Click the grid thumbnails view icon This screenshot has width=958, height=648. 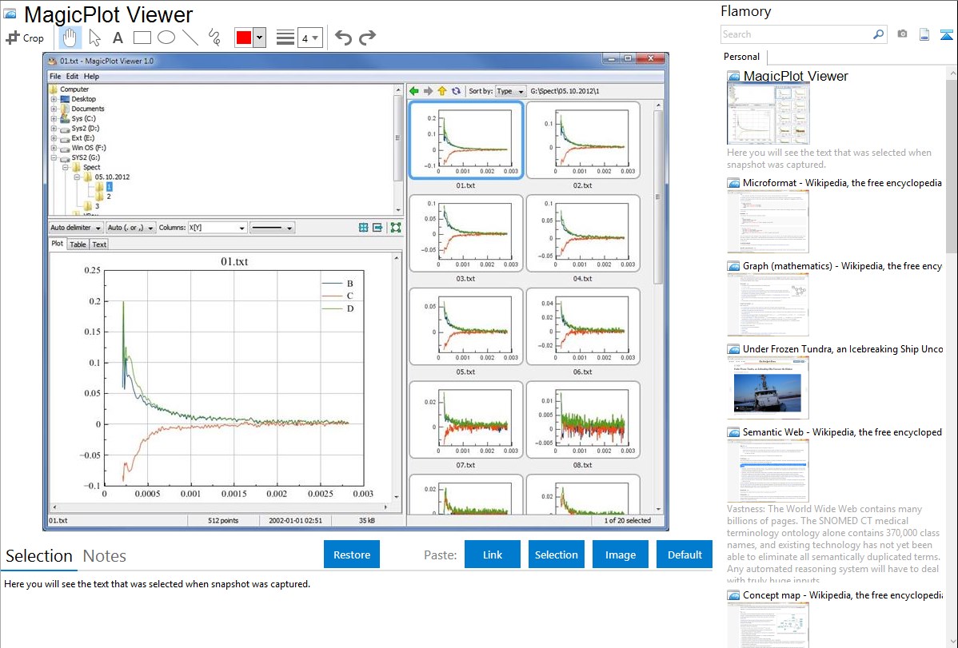pyautogui.click(x=364, y=228)
